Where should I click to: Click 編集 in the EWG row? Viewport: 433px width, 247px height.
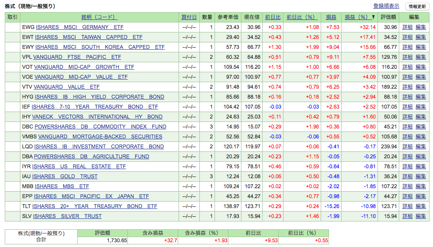420,27
